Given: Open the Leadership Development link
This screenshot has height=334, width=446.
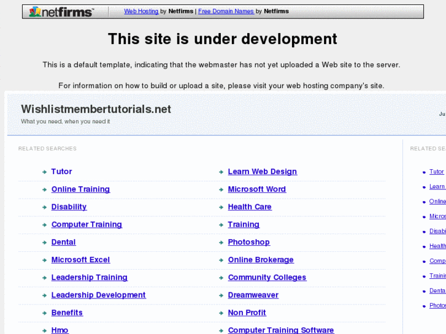Looking at the screenshot, I should (x=98, y=295).
